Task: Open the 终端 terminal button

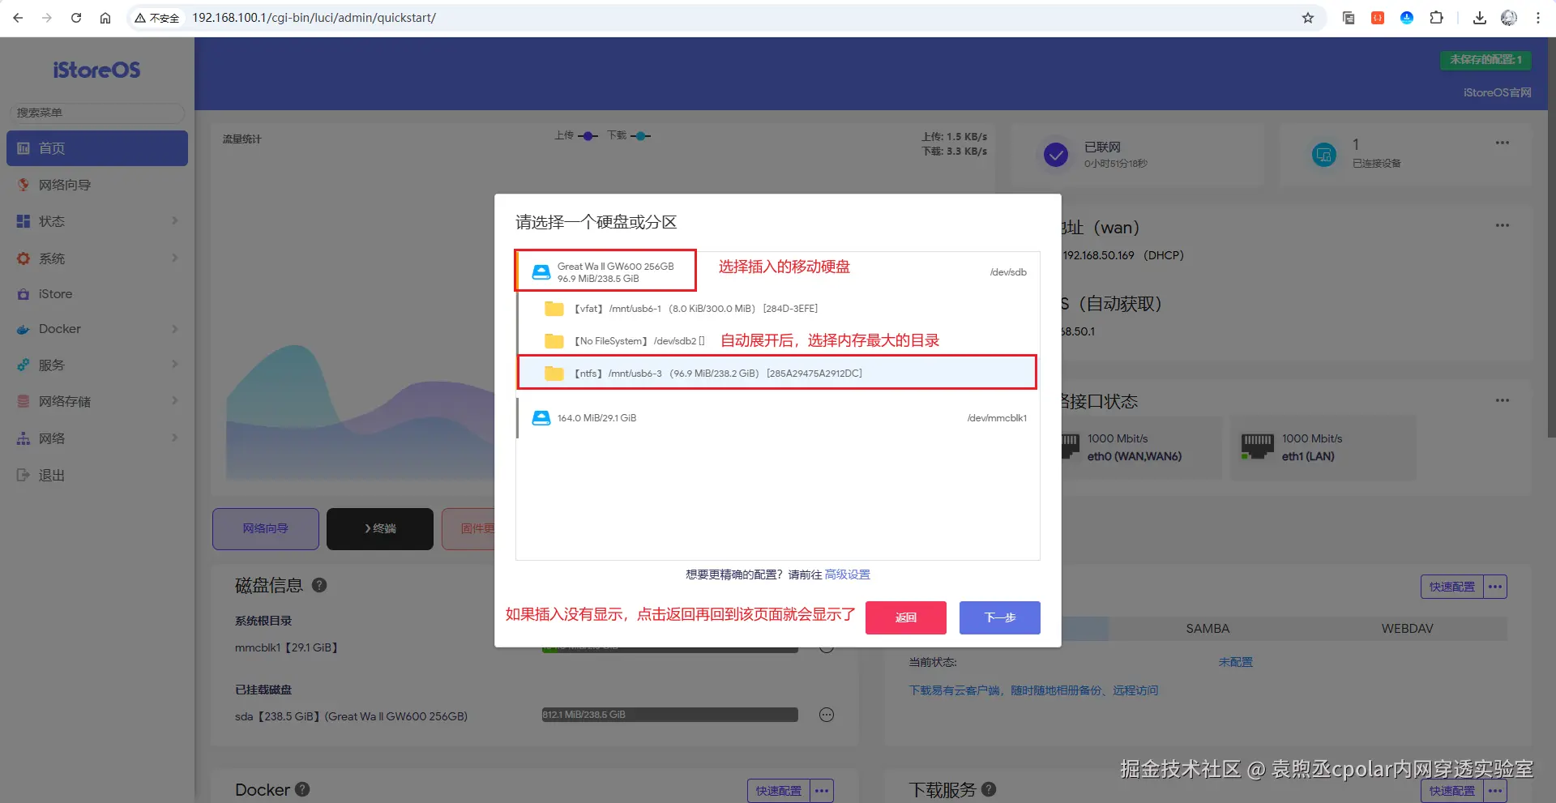Action: 380,528
